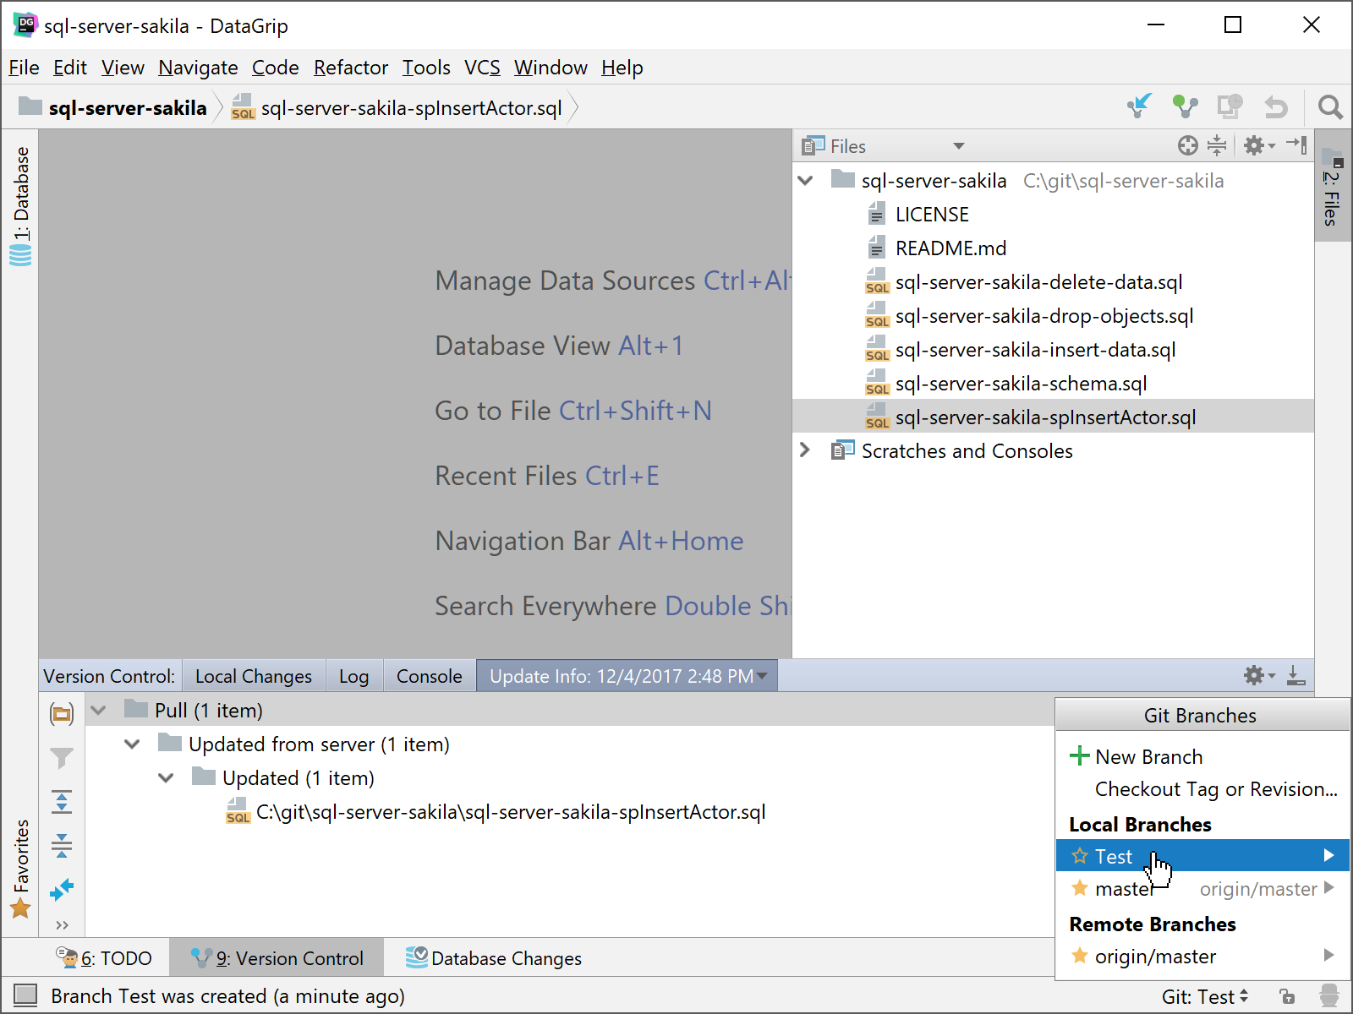Image resolution: width=1353 pixels, height=1014 pixels.
Task: Click sql-server-sakila-spInsertActor.sql breadcrumb
Action: (397, 107)
